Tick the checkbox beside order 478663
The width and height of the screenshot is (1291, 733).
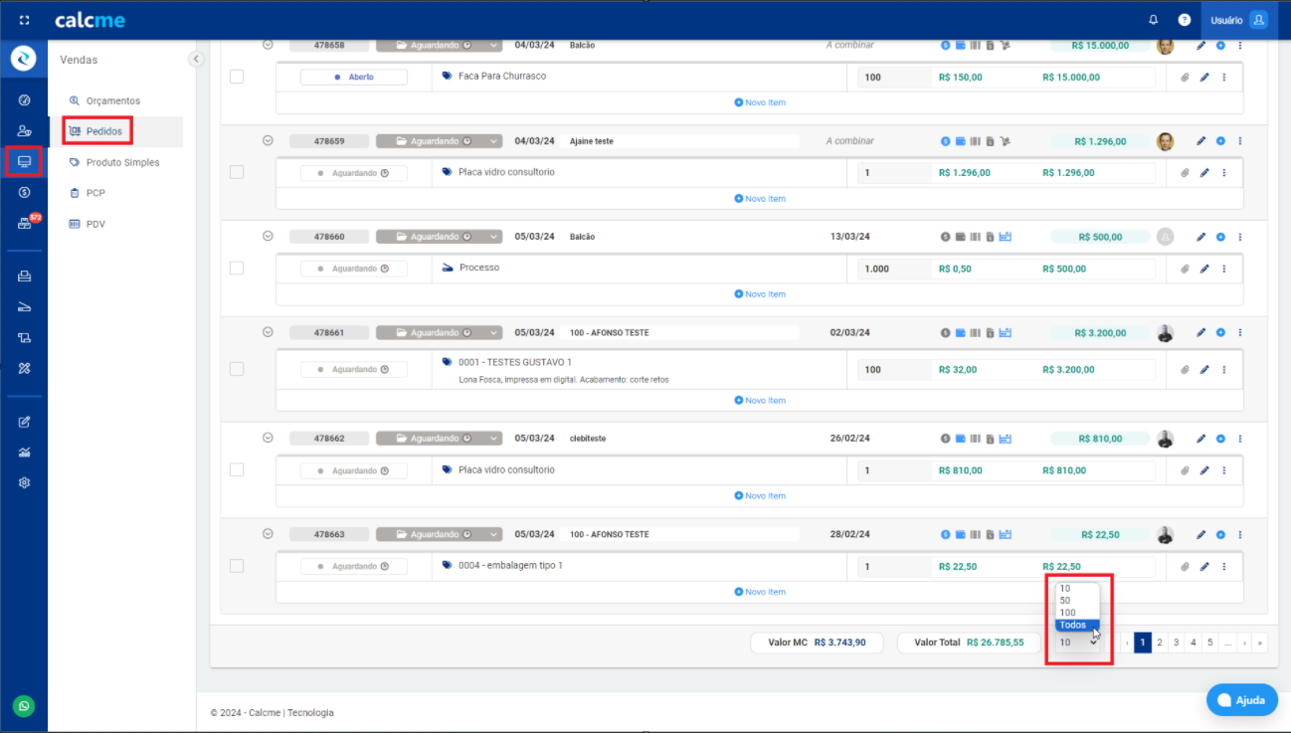point(237,566)
